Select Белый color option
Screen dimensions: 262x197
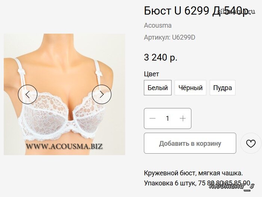coord(158,88)
